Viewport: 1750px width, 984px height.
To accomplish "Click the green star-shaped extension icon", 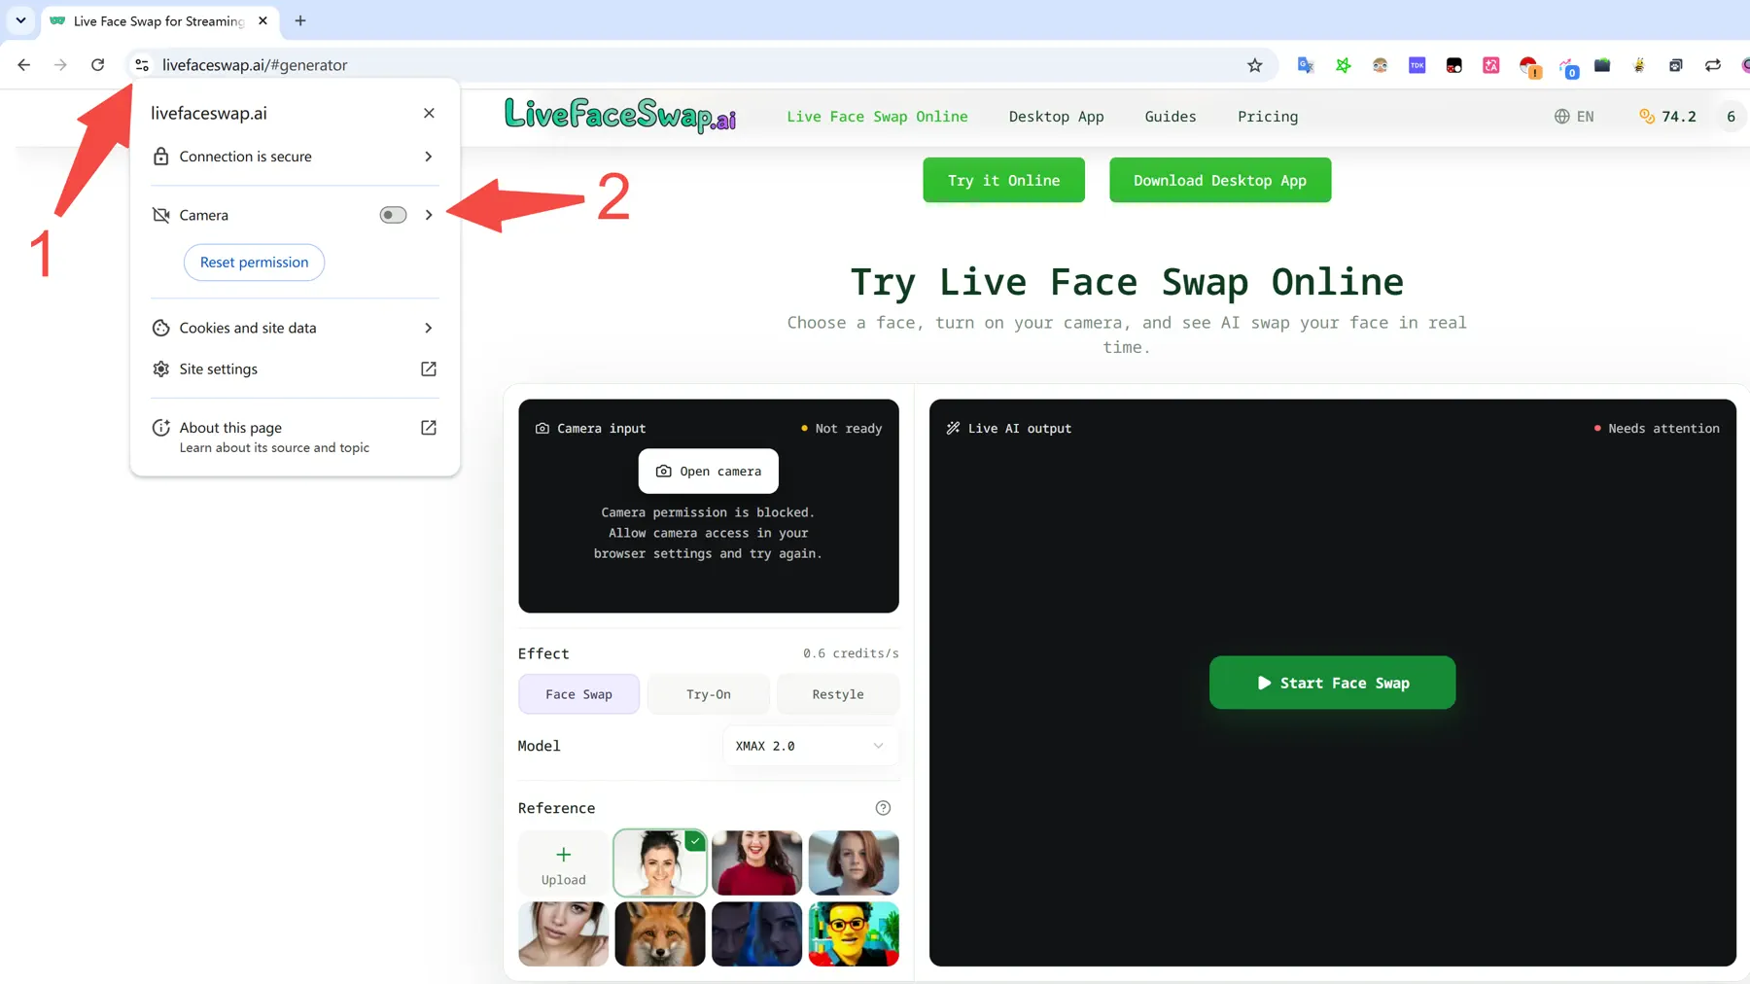I will (x=1343, y=65).
